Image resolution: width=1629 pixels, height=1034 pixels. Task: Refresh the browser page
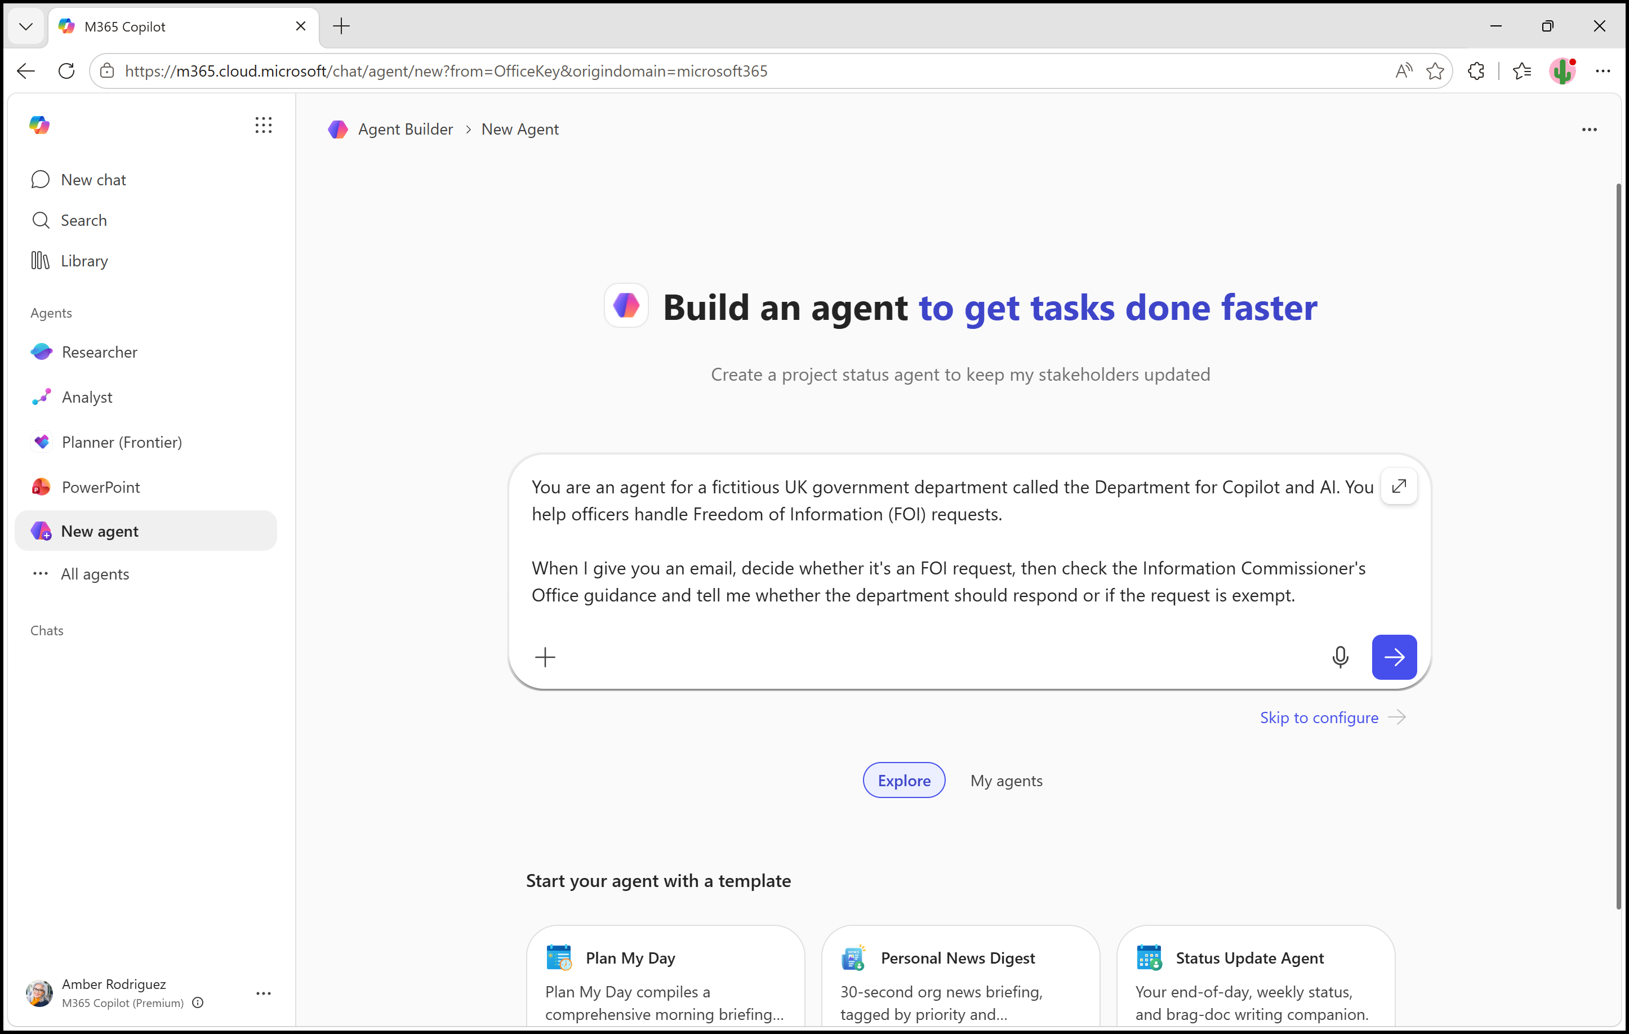(x=66, y=71)
